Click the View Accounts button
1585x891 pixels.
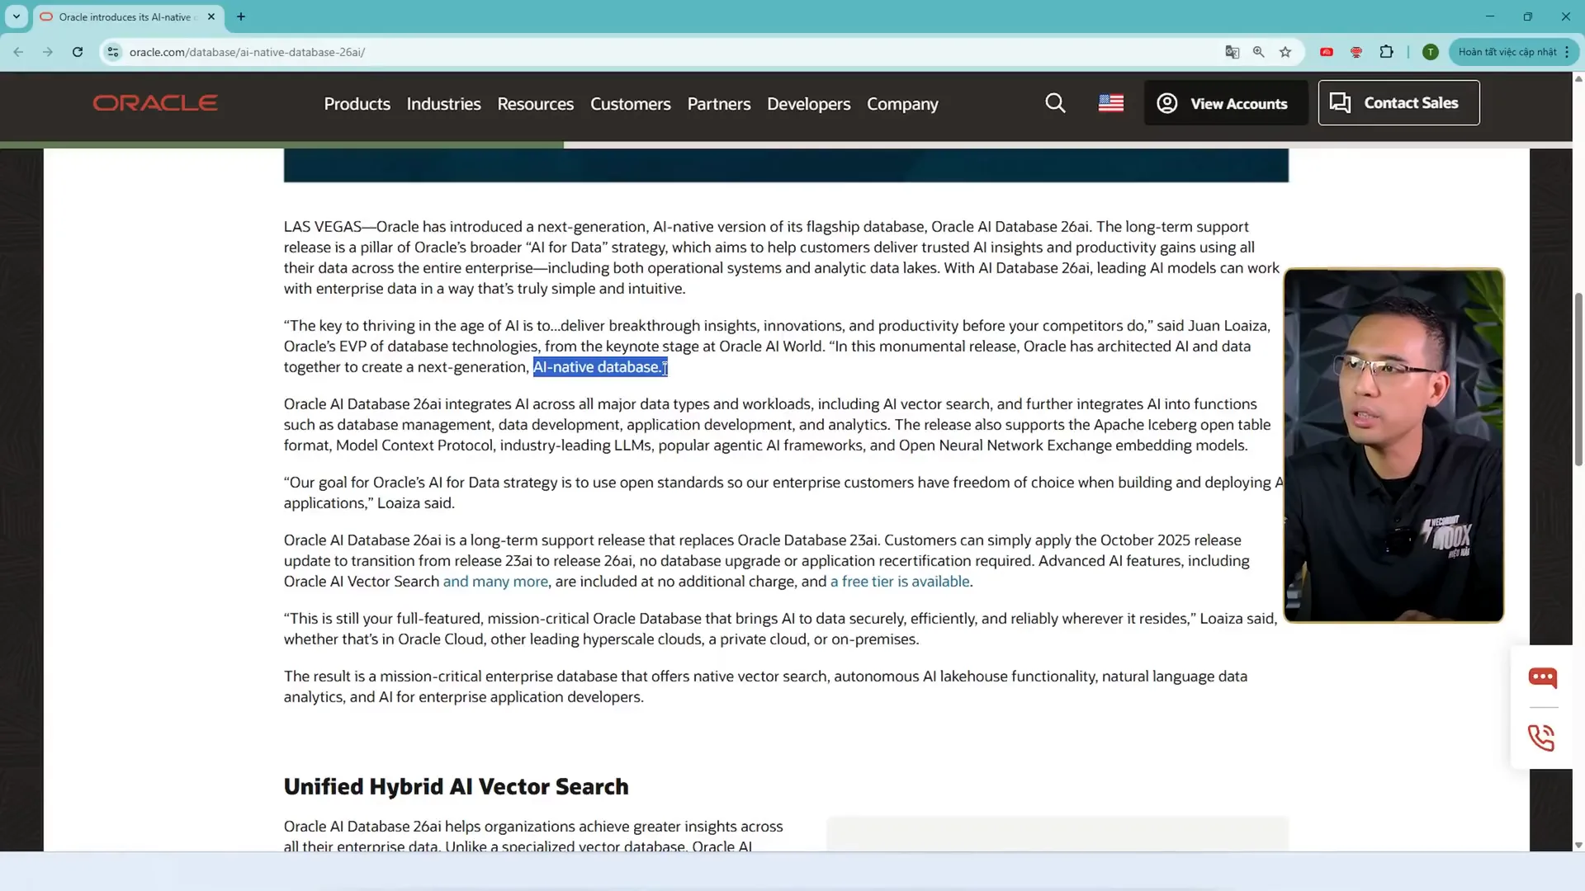click(x=1226, y=103)
